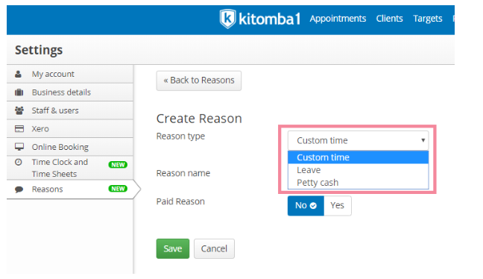Go back via Back to Reasons button
Viewport: 483px width, 279px height.
tap(199, 81)
